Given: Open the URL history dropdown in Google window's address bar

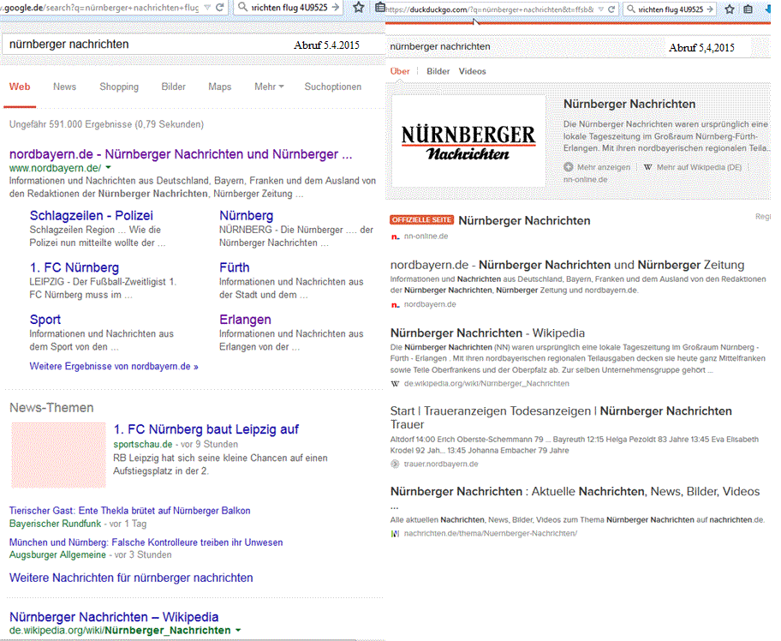Looking at the screenshot, I should coord(208,8).
